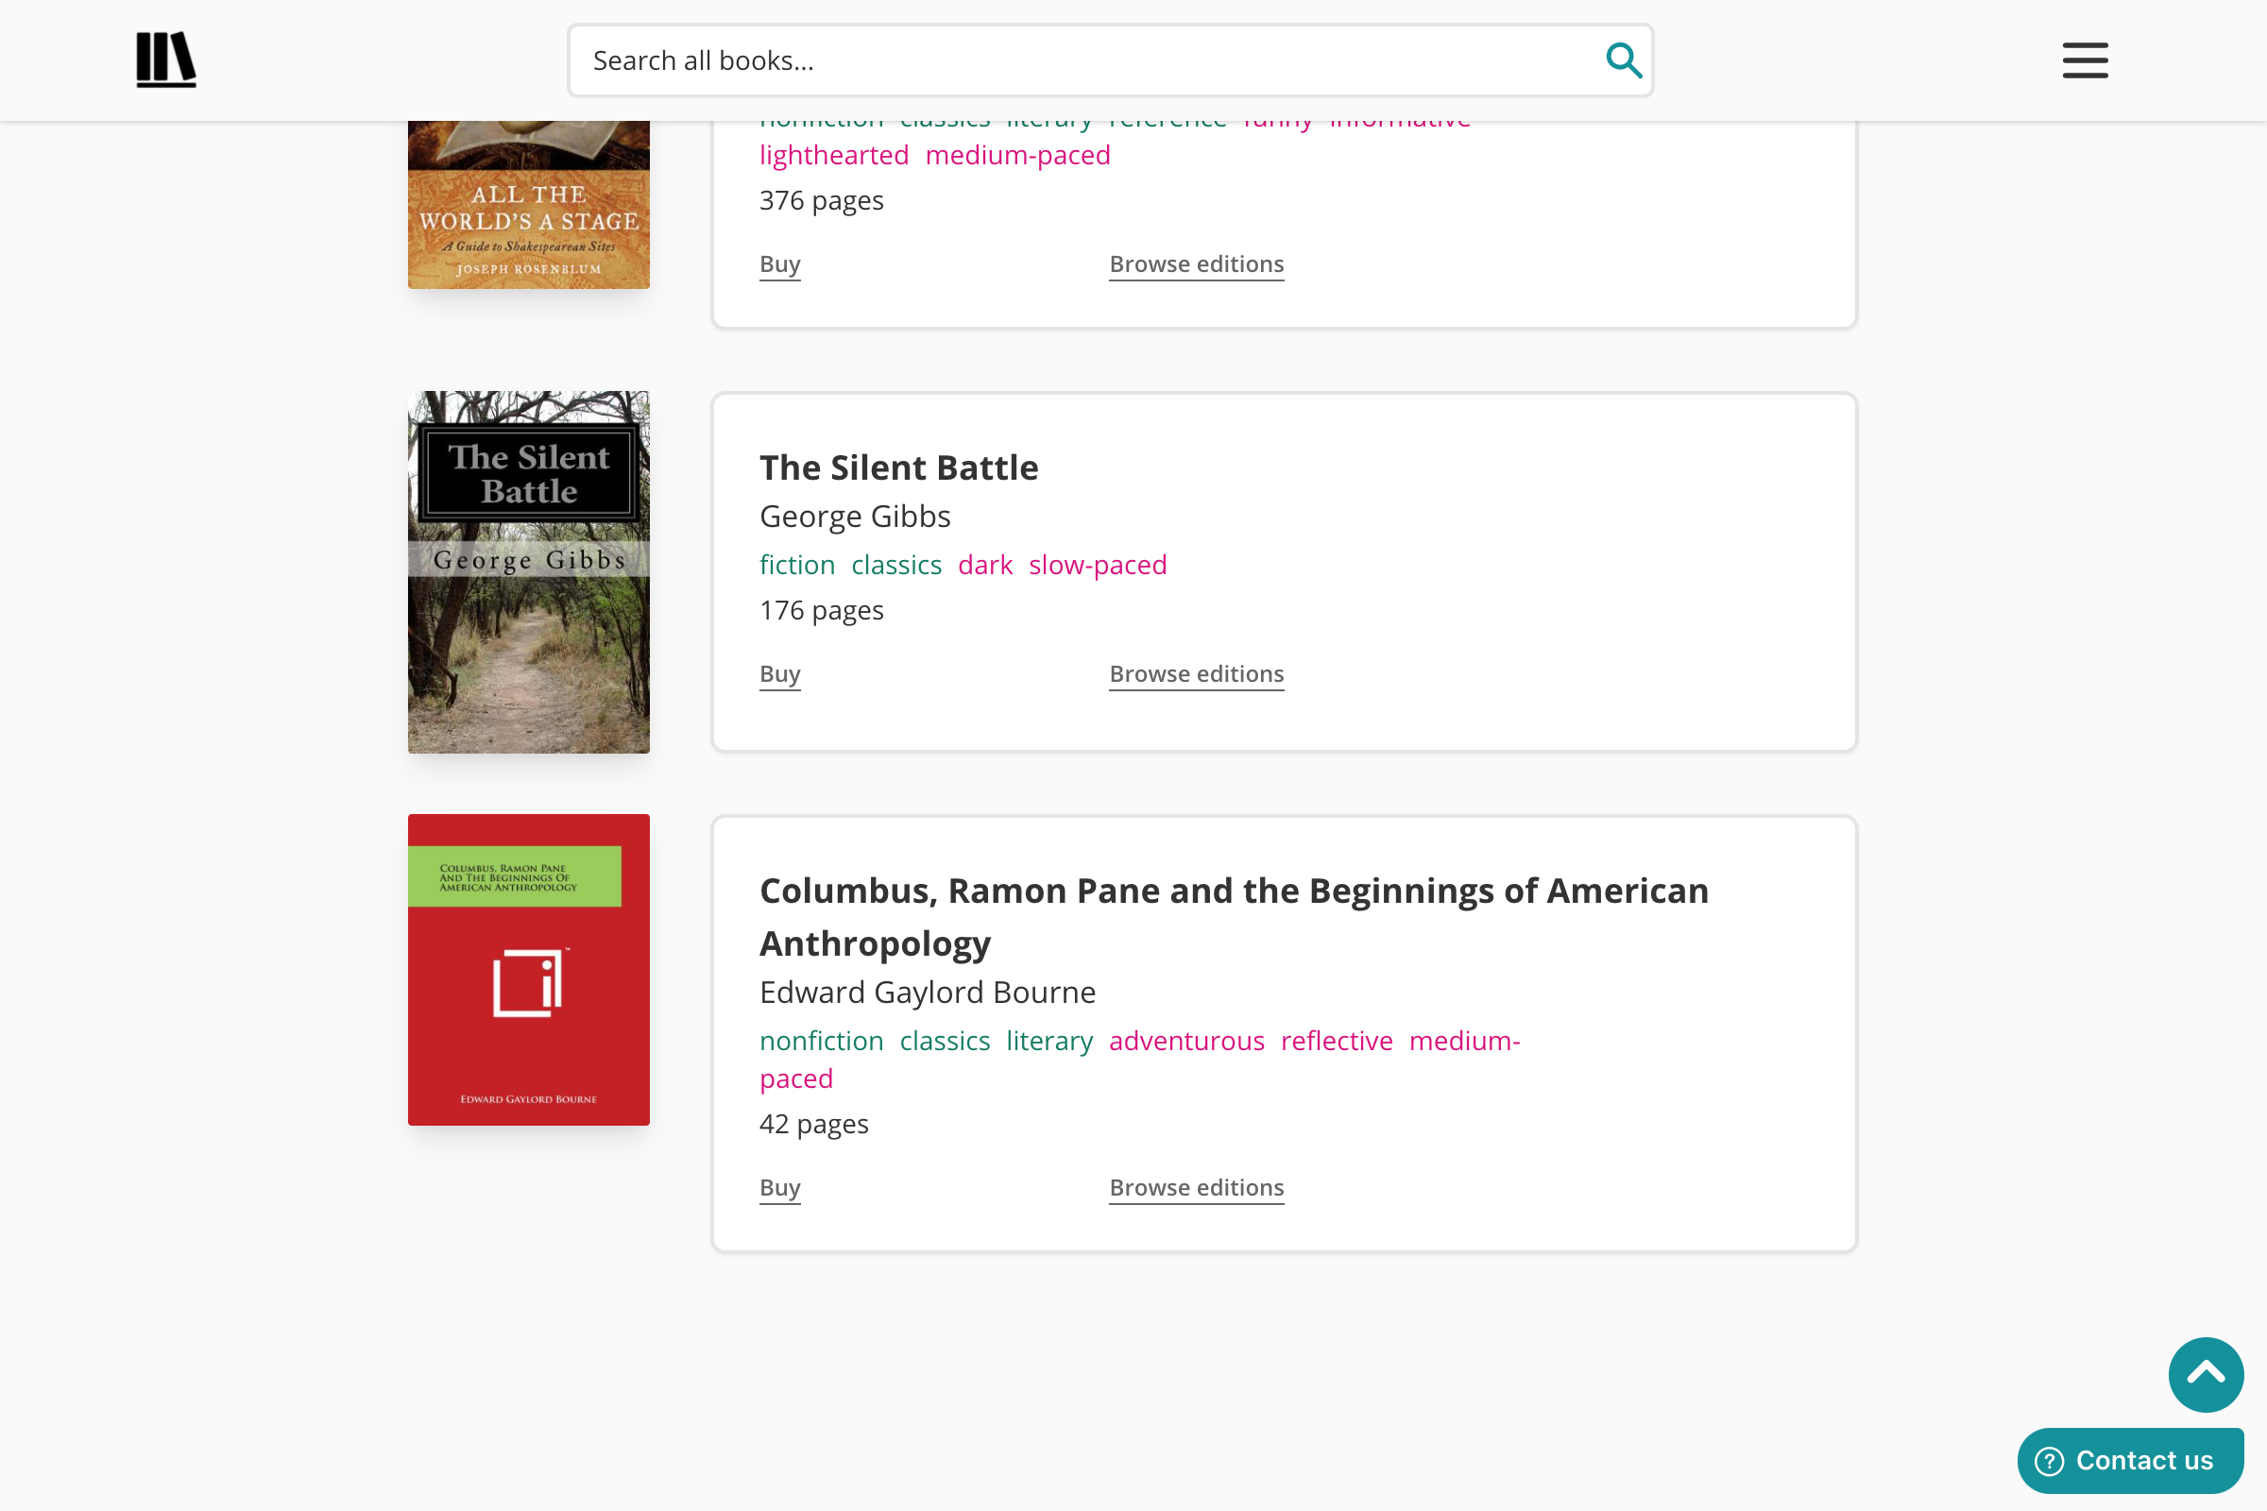Select the slow-paced tag
This screenshot has width=2267, height=1511.
(1097, 565)
